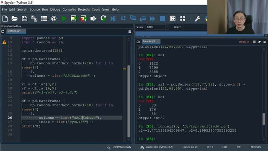Click warning icon on line 10
Screen dimensions: 268x151
4,42
